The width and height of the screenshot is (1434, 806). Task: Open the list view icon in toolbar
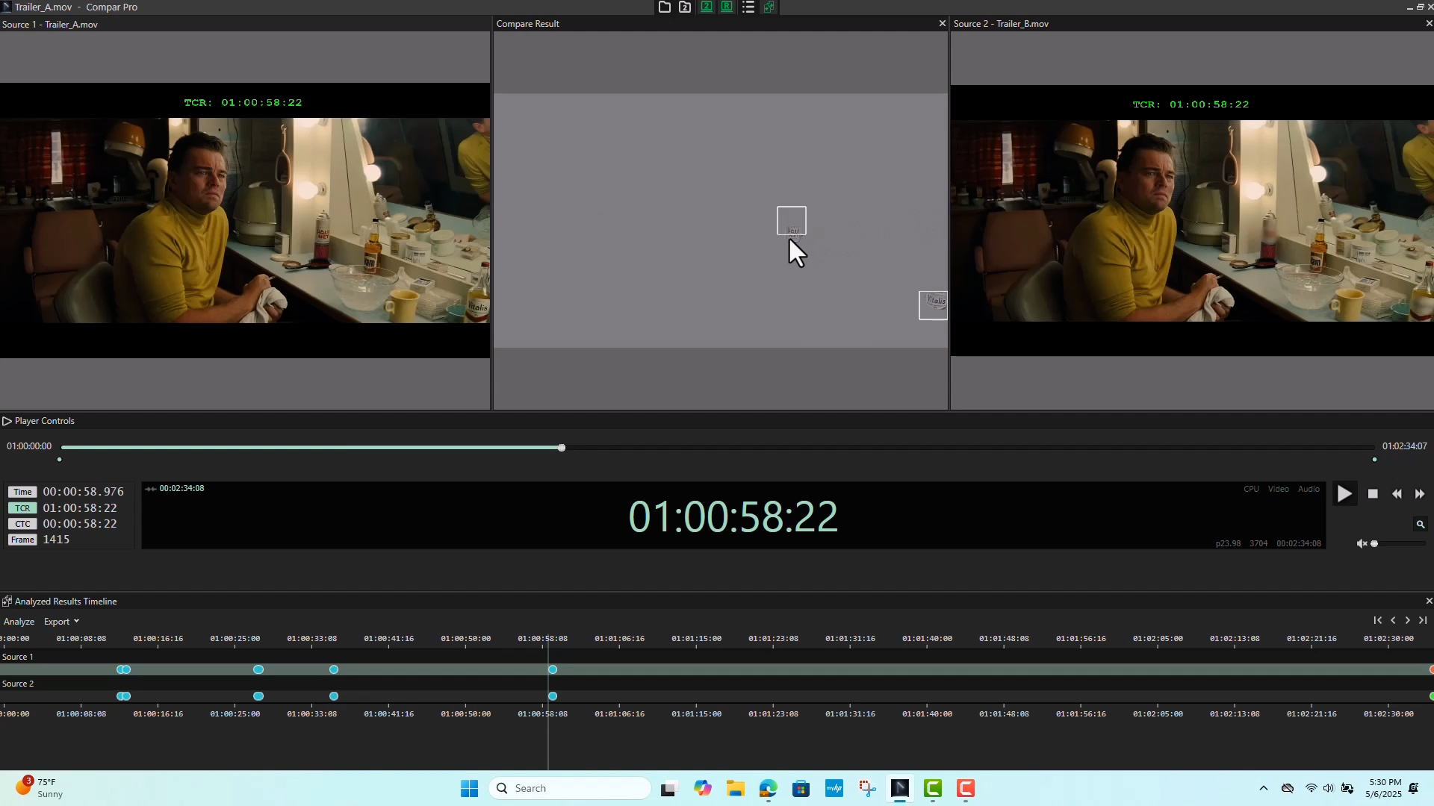pos(748,7)
